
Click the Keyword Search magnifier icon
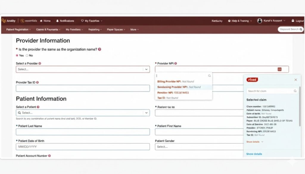click(x=301, y=29)
